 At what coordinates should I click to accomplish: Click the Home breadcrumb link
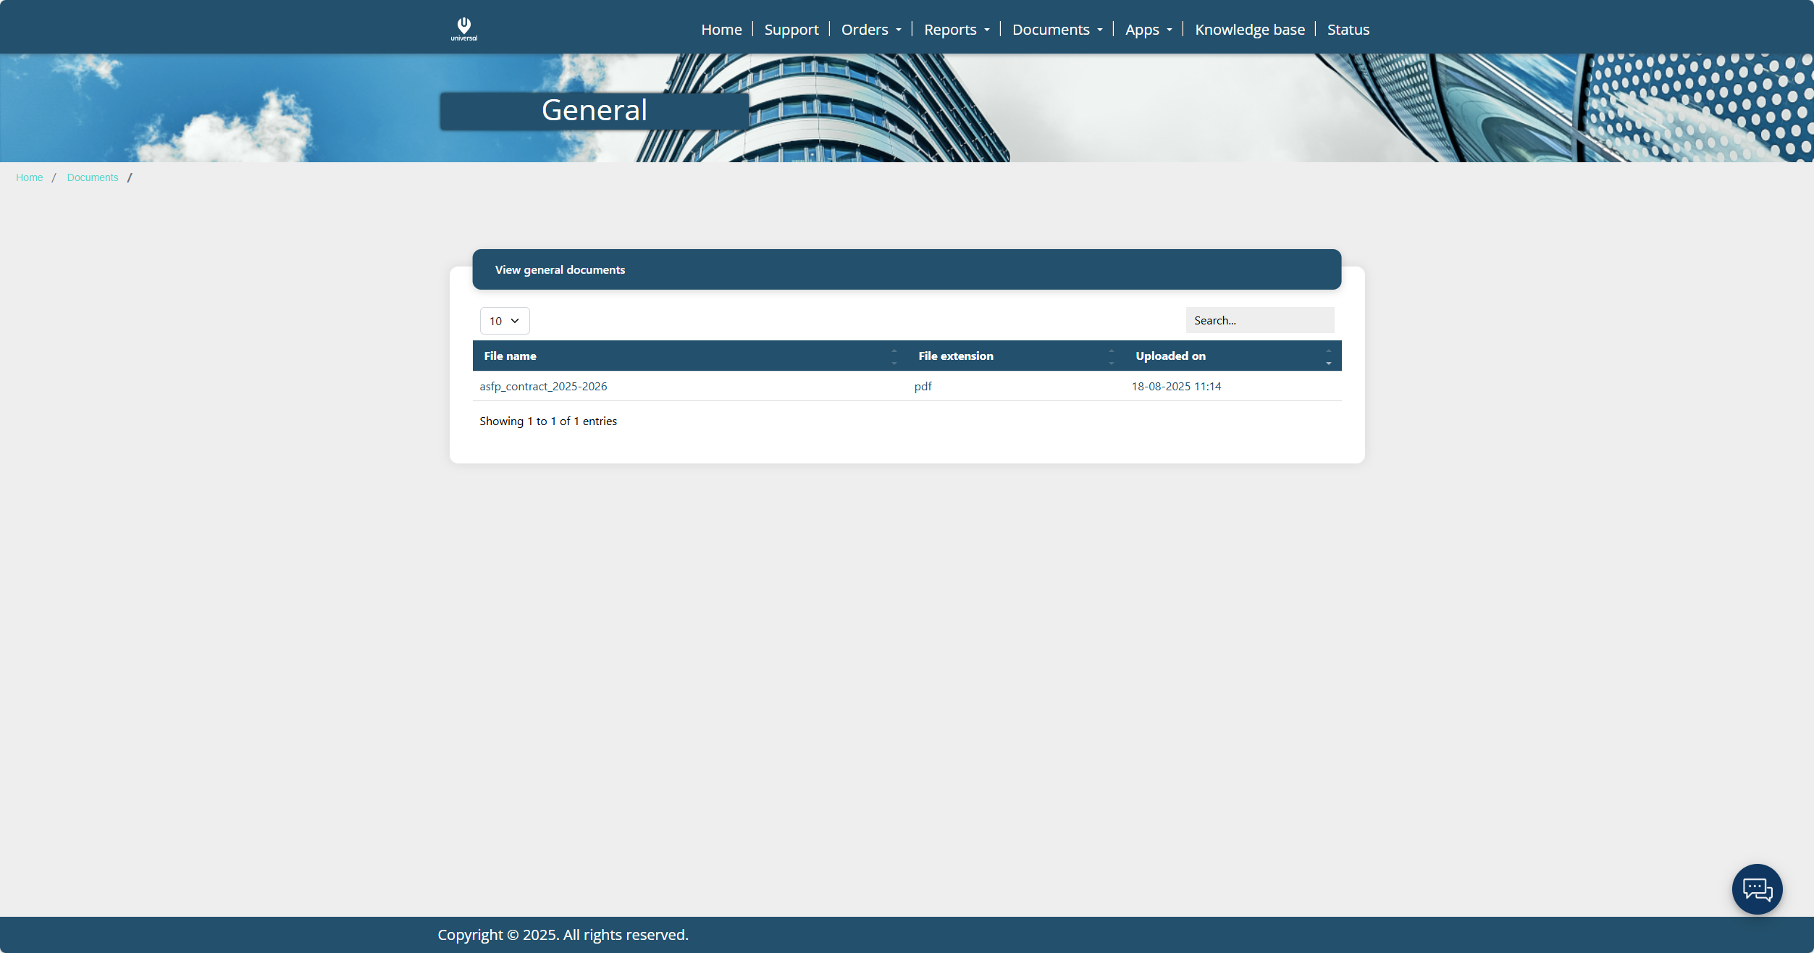pos(29,177)
